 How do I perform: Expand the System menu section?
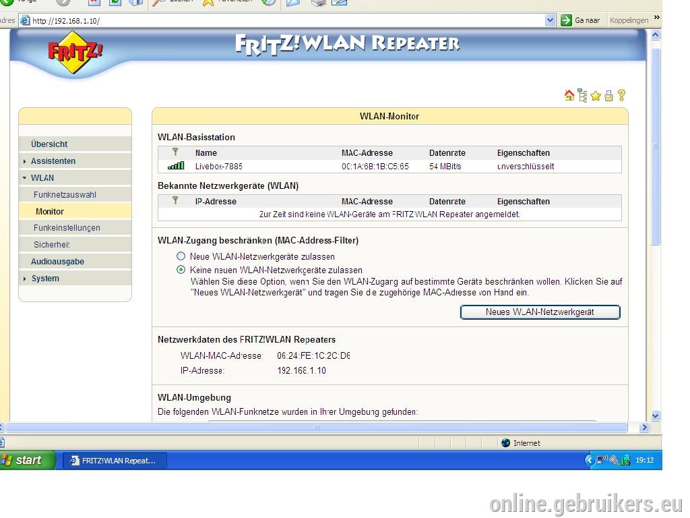point(24,279)
